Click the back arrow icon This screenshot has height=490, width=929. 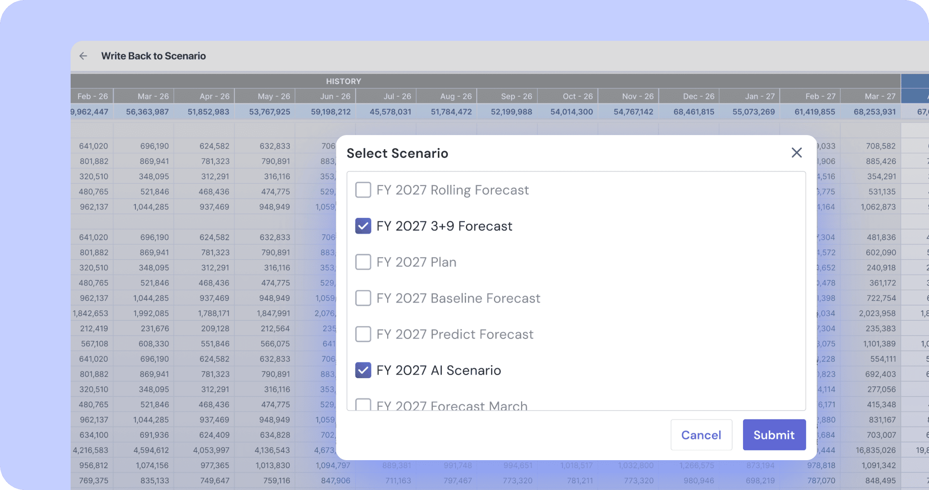[x=83, y=56]
